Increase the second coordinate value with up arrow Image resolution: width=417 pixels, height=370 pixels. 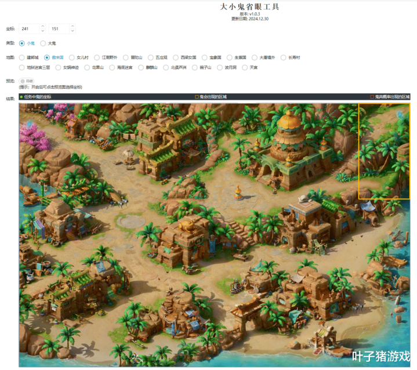coord(72,26)
